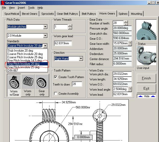This screenshot has width=159, height=142.
Task: Switch to the Spur/Helical tab
Action: pos(12,14)
